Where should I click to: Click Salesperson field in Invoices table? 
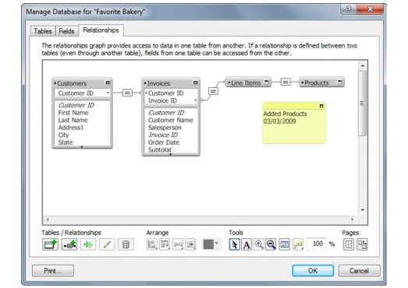[x=165, y=128]
